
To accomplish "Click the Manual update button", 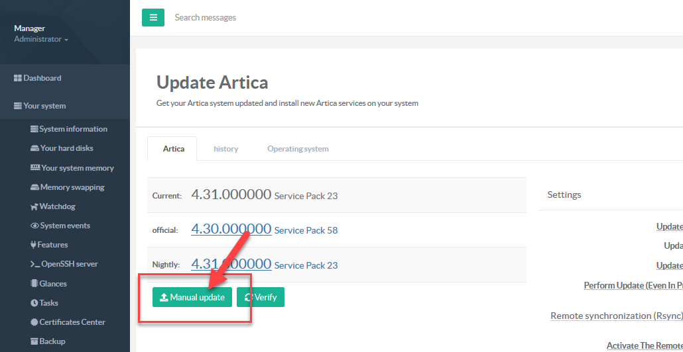I will point(192,298).
